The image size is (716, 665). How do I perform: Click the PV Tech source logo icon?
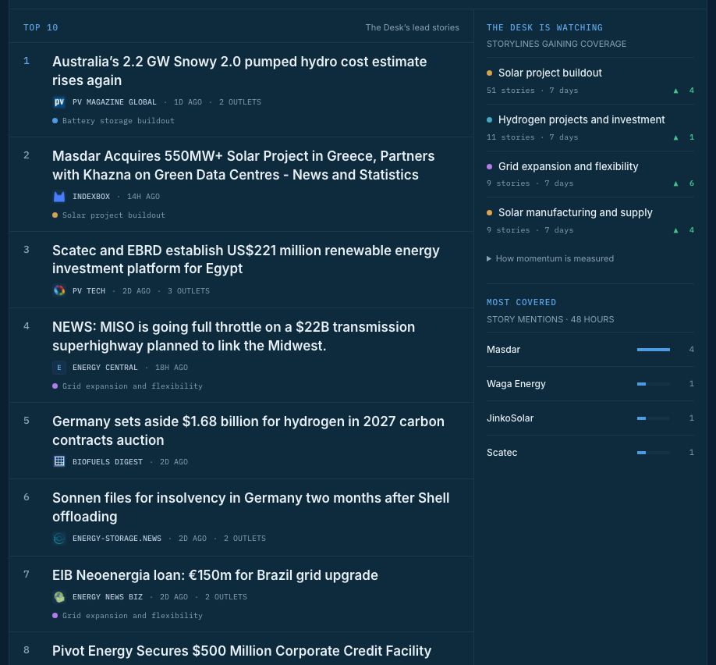tap(59, 290)
